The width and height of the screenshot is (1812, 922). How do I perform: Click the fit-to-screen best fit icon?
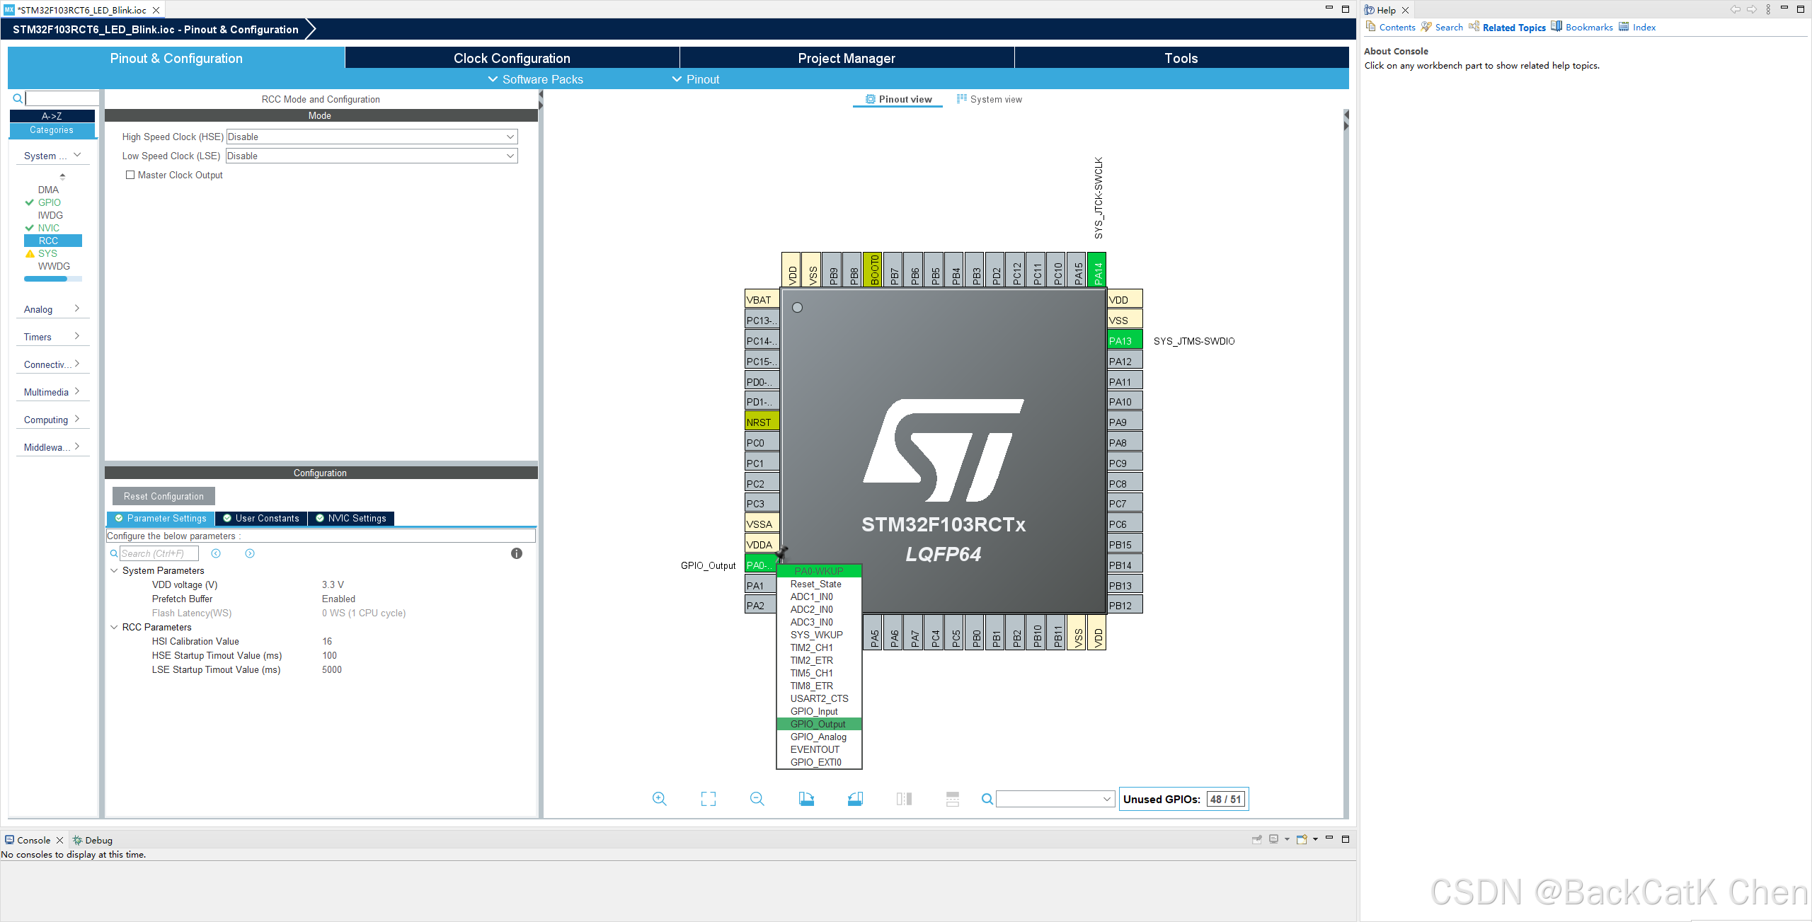(x=708, y=799)
